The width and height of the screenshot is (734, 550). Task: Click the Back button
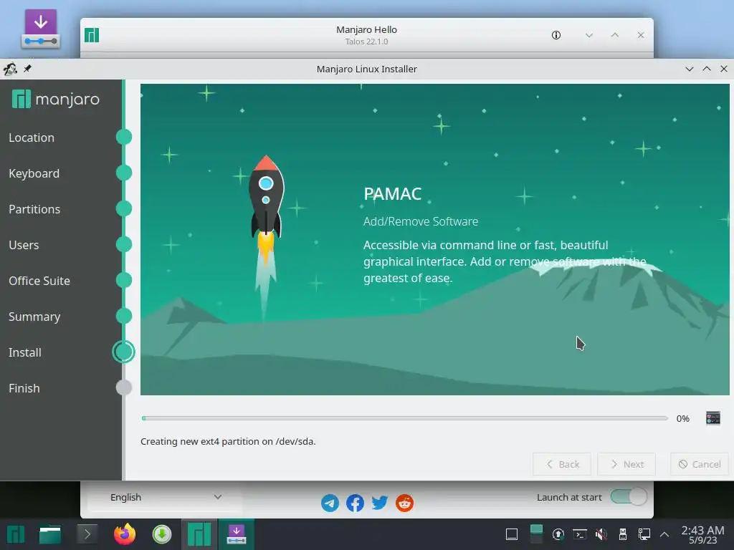[562, 464]
